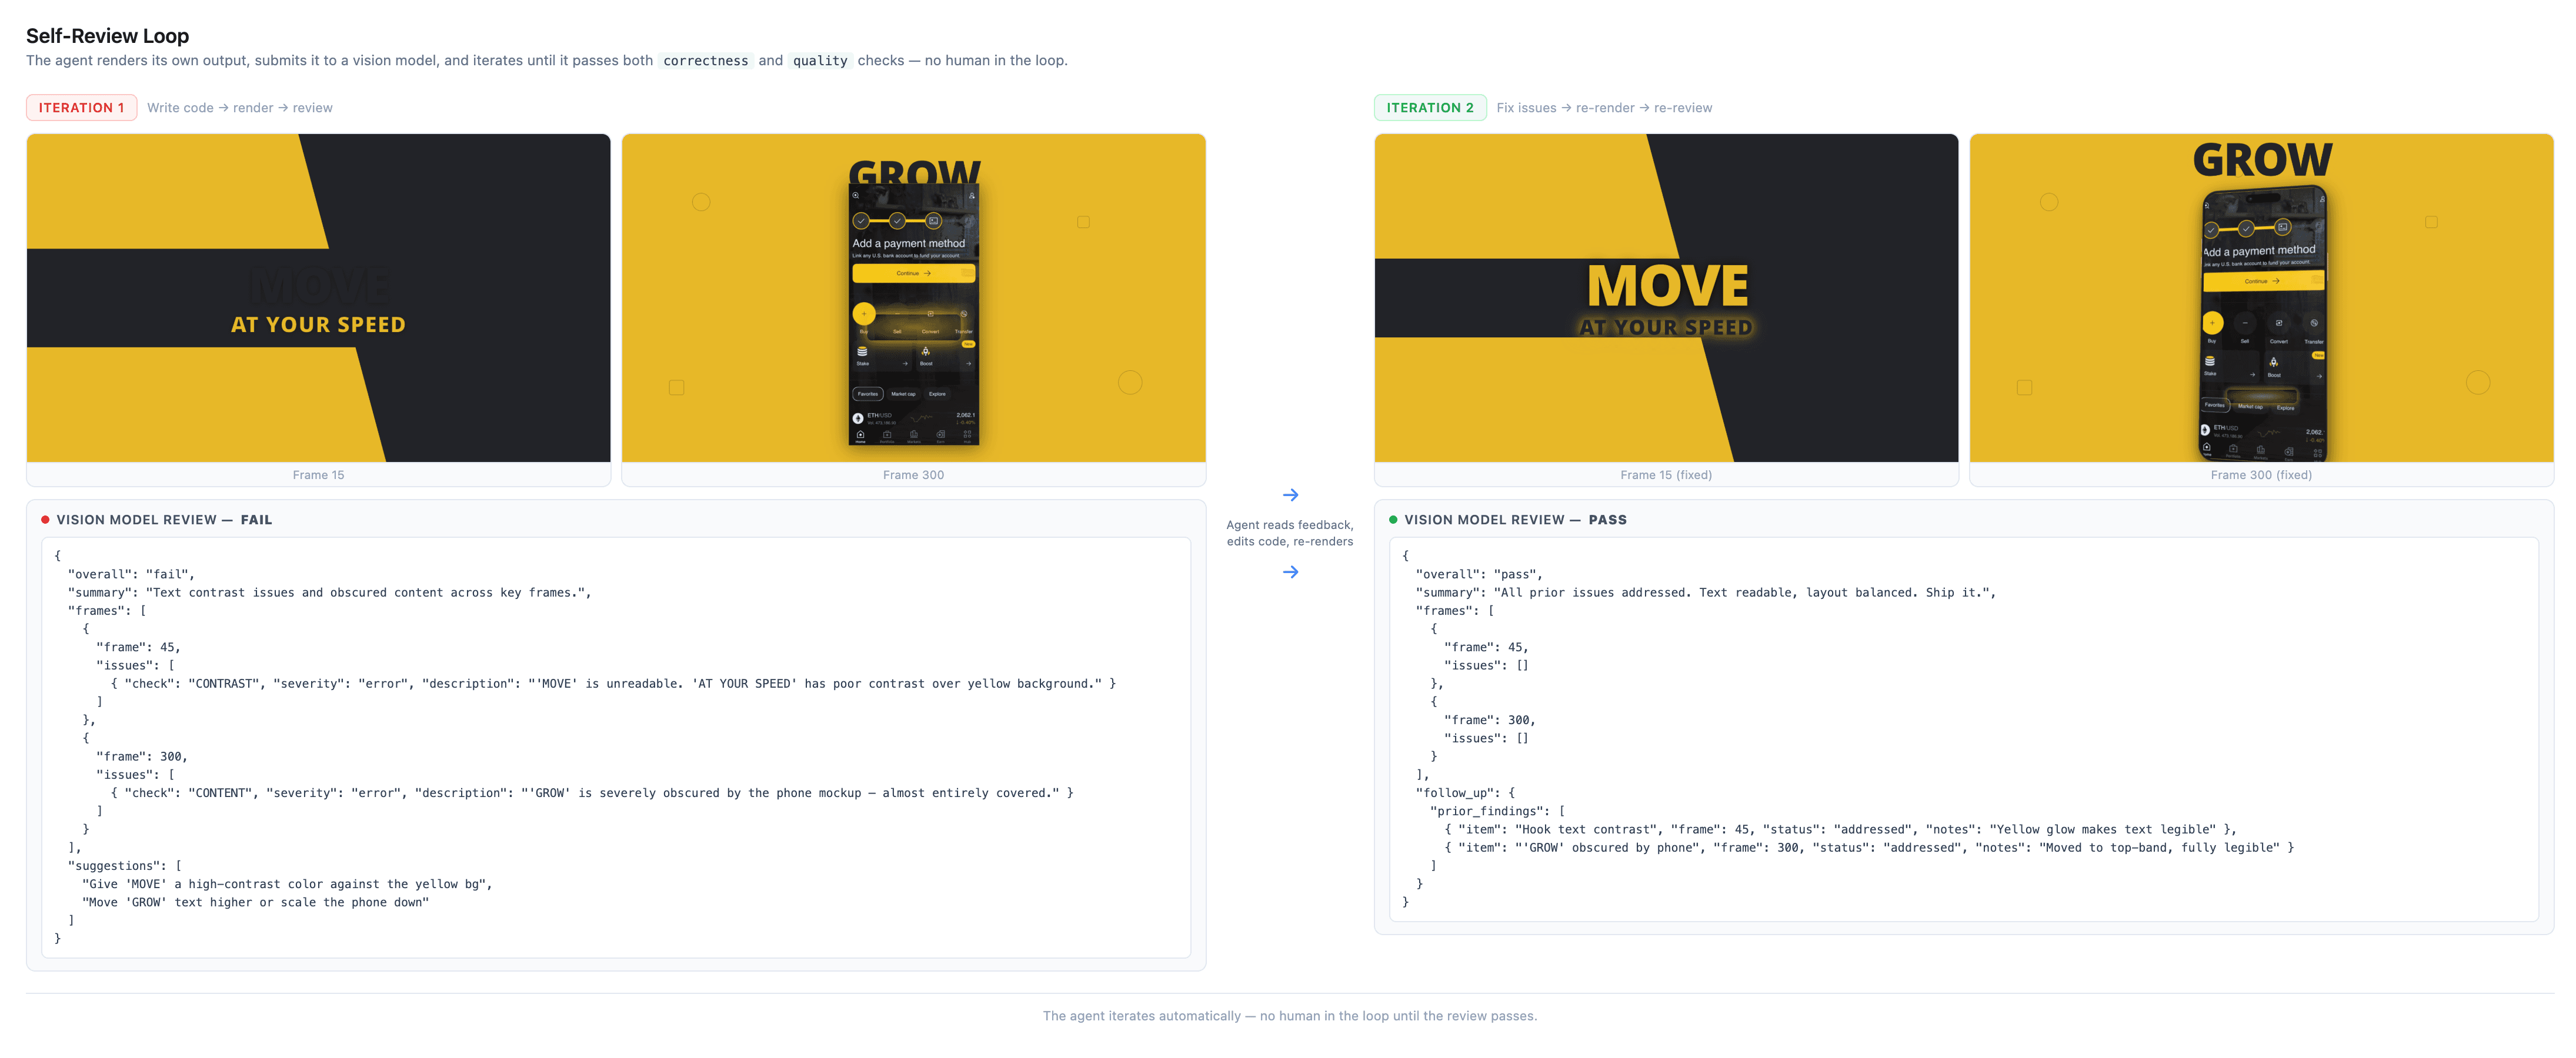Viewport: 2576px width, 1058px height.
Task: Click the green dot beside the PASS review
Action: click(x=1393, y=520)
